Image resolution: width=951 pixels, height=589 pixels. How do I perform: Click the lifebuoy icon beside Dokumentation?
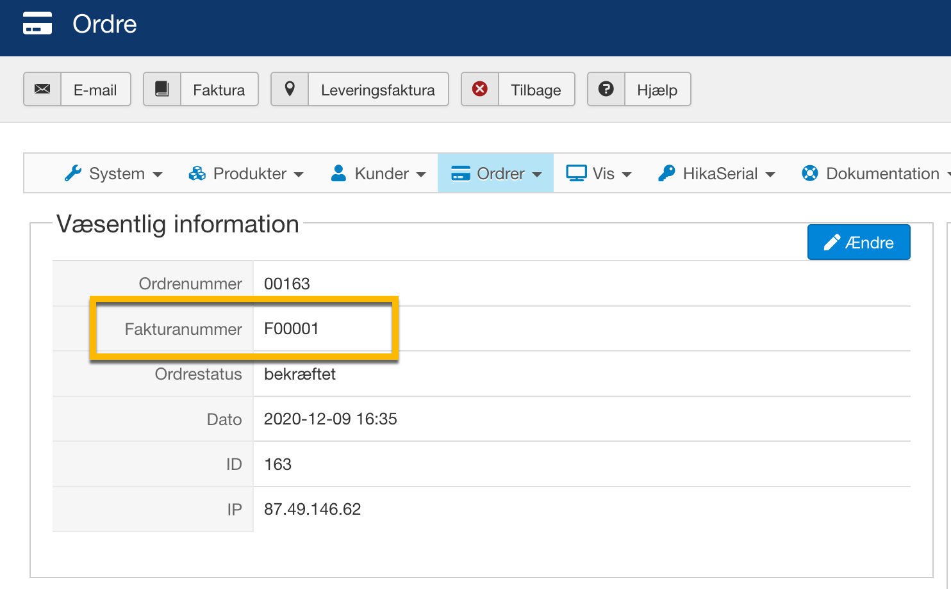point(810,173)
